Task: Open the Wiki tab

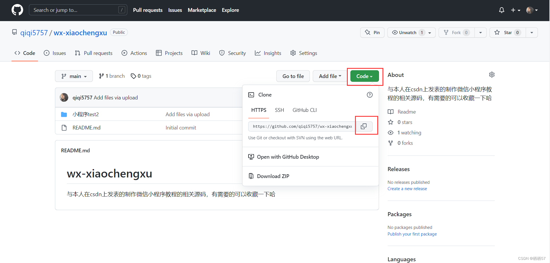Action: tap(201, 53)
